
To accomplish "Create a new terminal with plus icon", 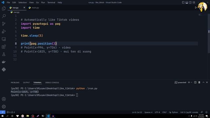I will pos(189,82).
